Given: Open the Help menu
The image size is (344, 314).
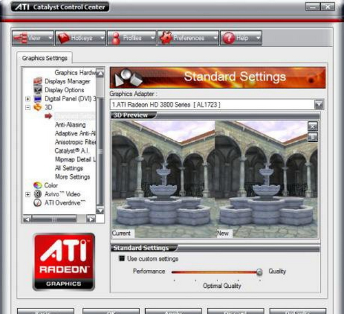Looking at the screenshot, I should click(241, 38).
